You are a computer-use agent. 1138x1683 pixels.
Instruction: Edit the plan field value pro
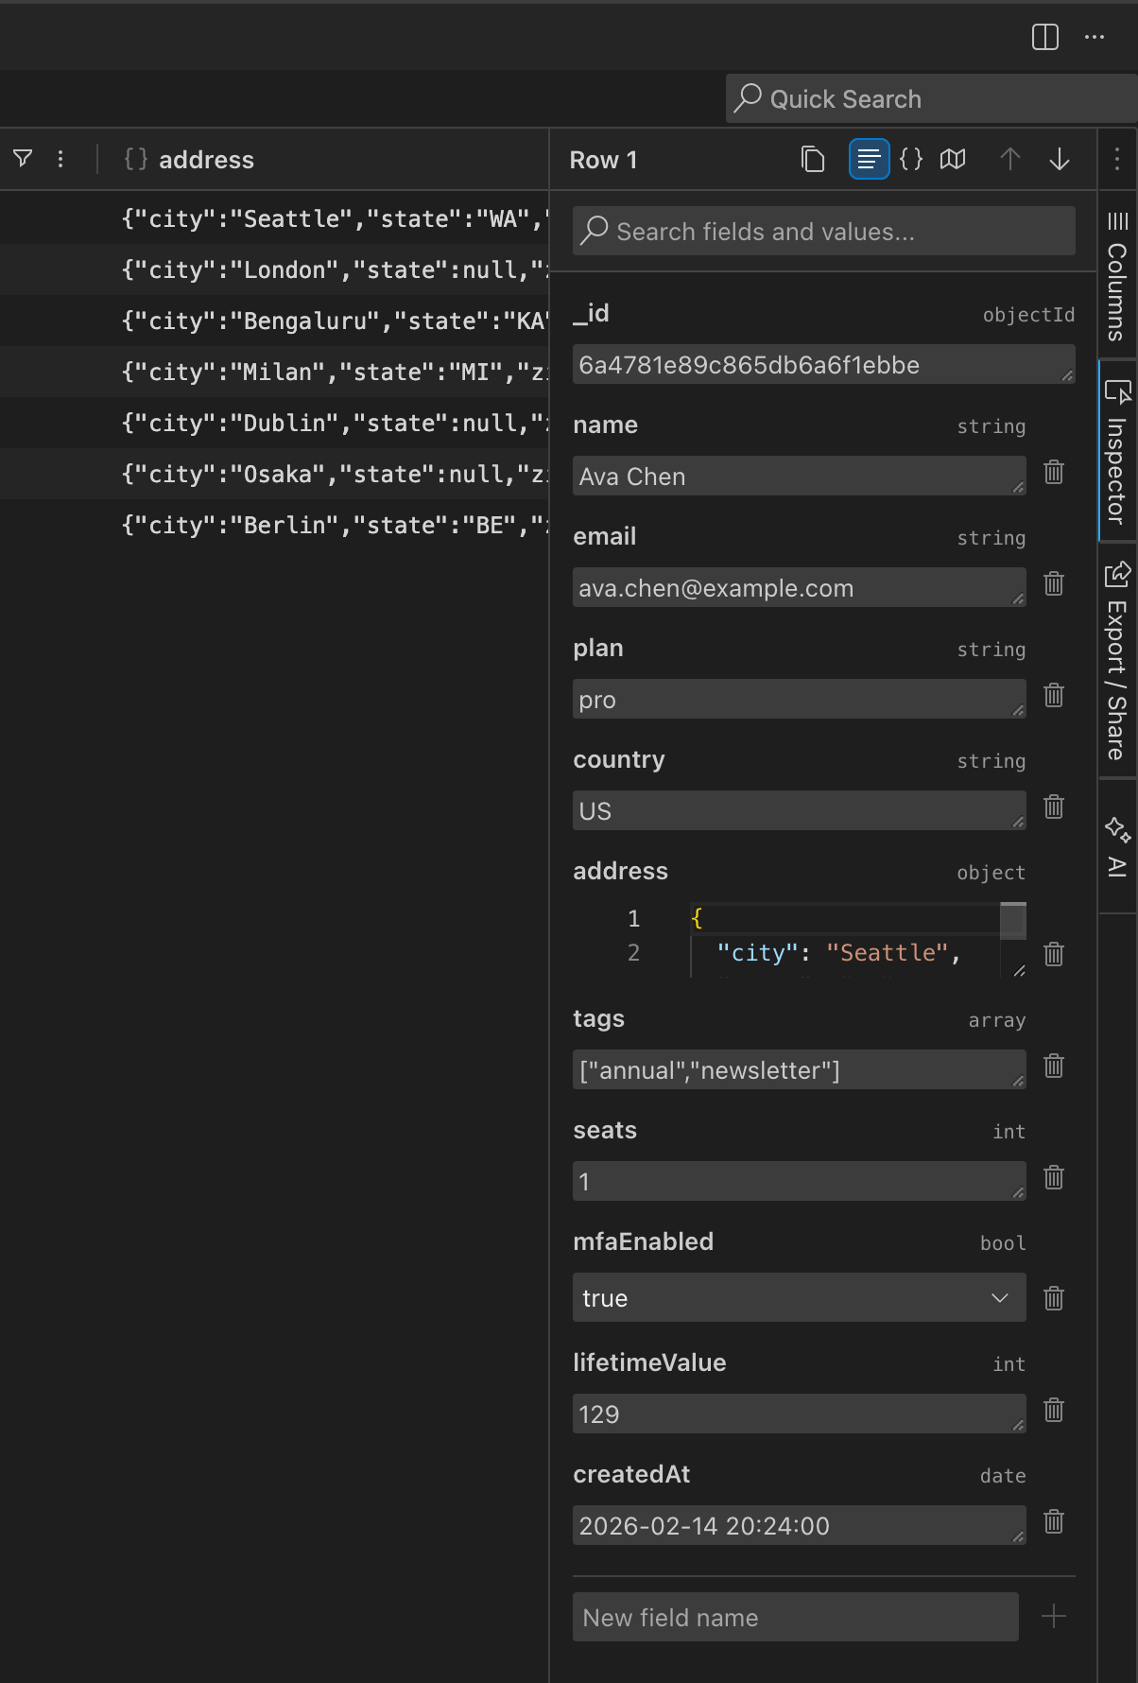tap(799, 700)
